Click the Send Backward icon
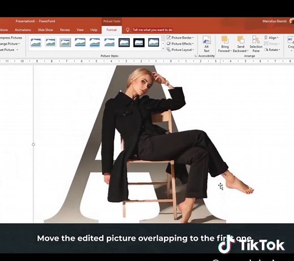The height and width of the screenshot is (261, 294). click(x=241, y=40)
